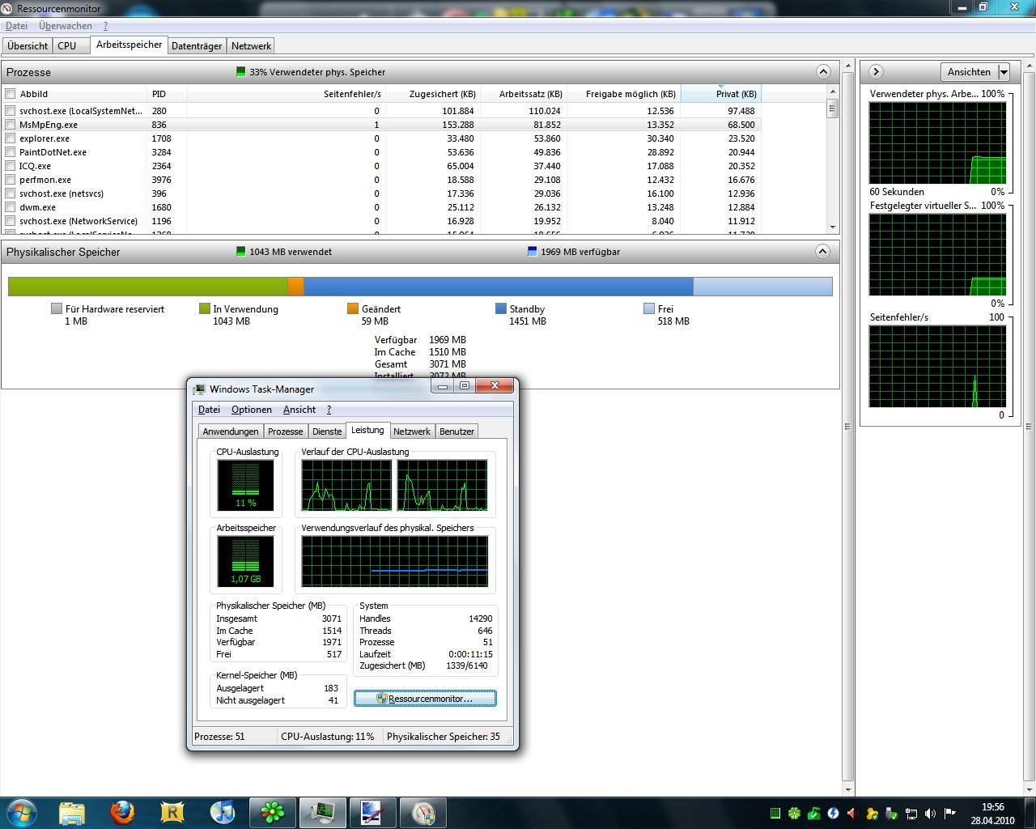1036x829 pixels.
Task: Check the ICQ.exe checkbox
Action: pyautogui.click(x=11, y=166)
